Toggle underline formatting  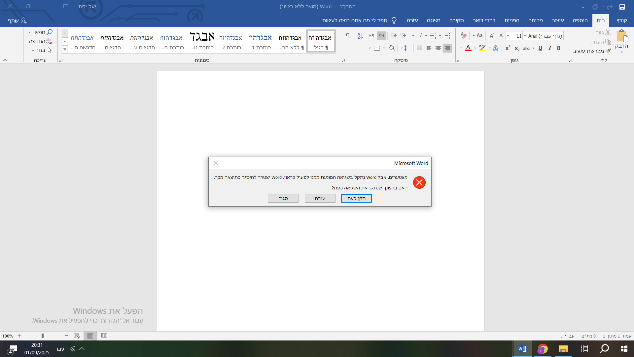pyautogui.click(x=540, y=48)
